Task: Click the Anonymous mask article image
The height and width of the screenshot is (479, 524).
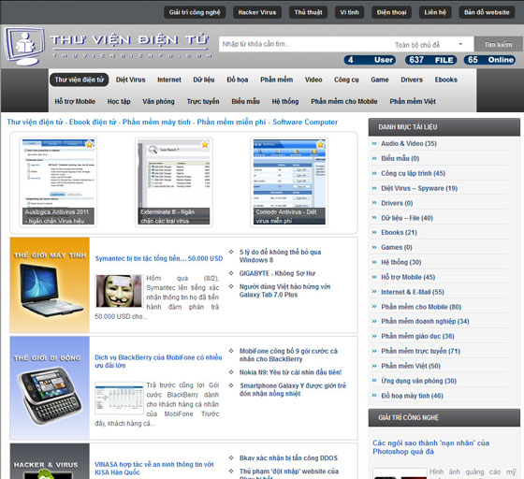Action: pyautogui.click(x=119, y=291)
